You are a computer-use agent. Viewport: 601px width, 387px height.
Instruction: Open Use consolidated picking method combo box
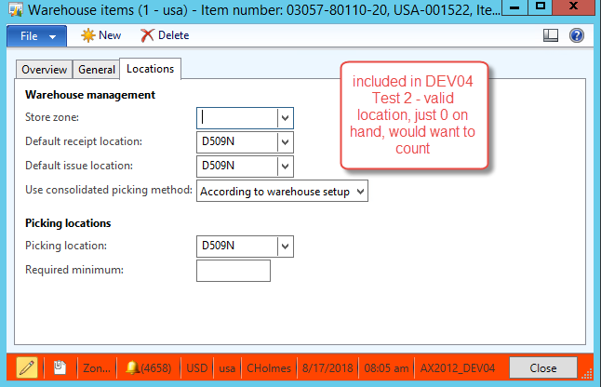tap(282, 191)
